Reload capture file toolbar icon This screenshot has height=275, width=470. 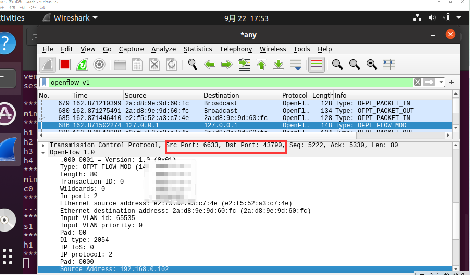pyautogui.click(x=172, y=64)
